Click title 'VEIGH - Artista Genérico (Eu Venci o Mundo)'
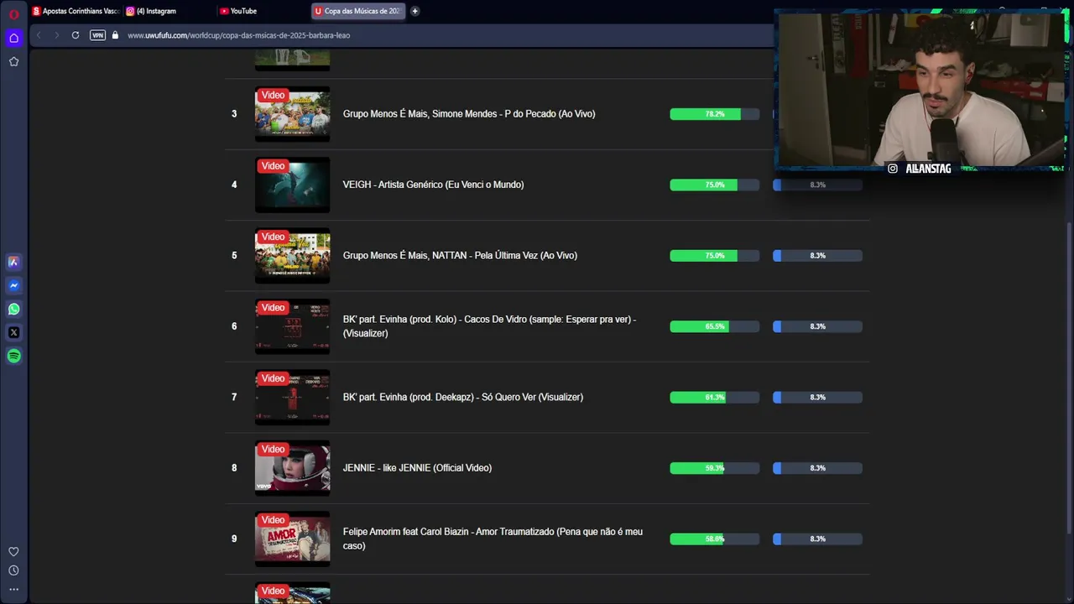The image size is (1074, 604). (x=433, y=185)
